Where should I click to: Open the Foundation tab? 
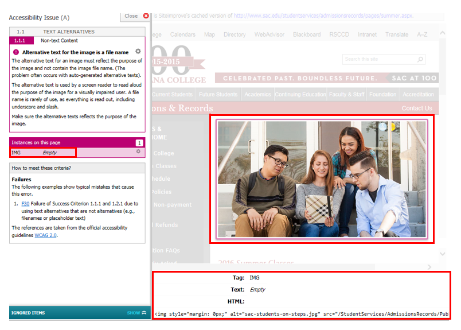[x=383, y=94]
